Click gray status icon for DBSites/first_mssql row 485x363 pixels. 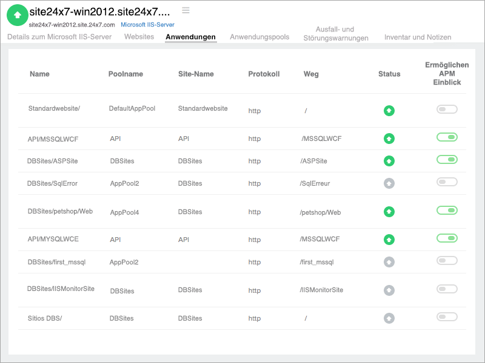389,262
